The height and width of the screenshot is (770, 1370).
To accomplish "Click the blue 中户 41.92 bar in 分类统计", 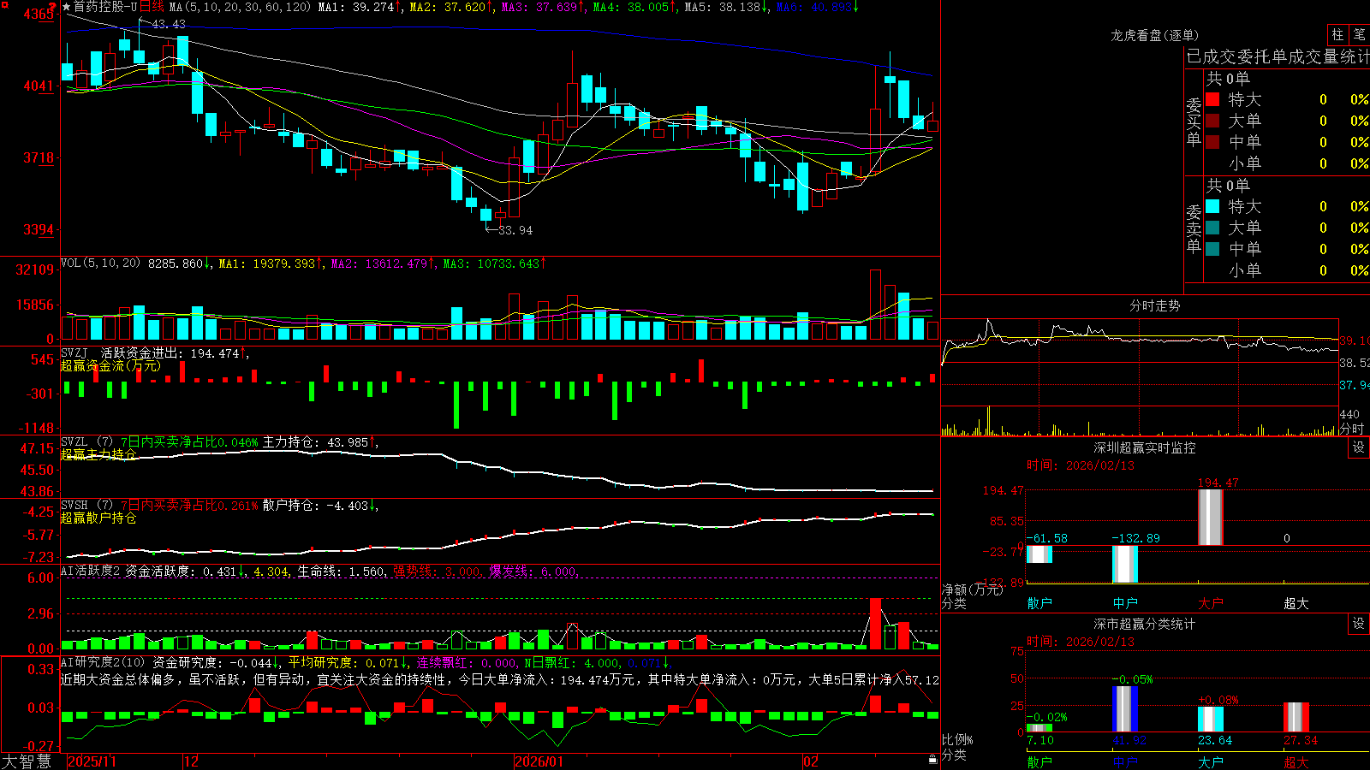I will [1125, 708].
